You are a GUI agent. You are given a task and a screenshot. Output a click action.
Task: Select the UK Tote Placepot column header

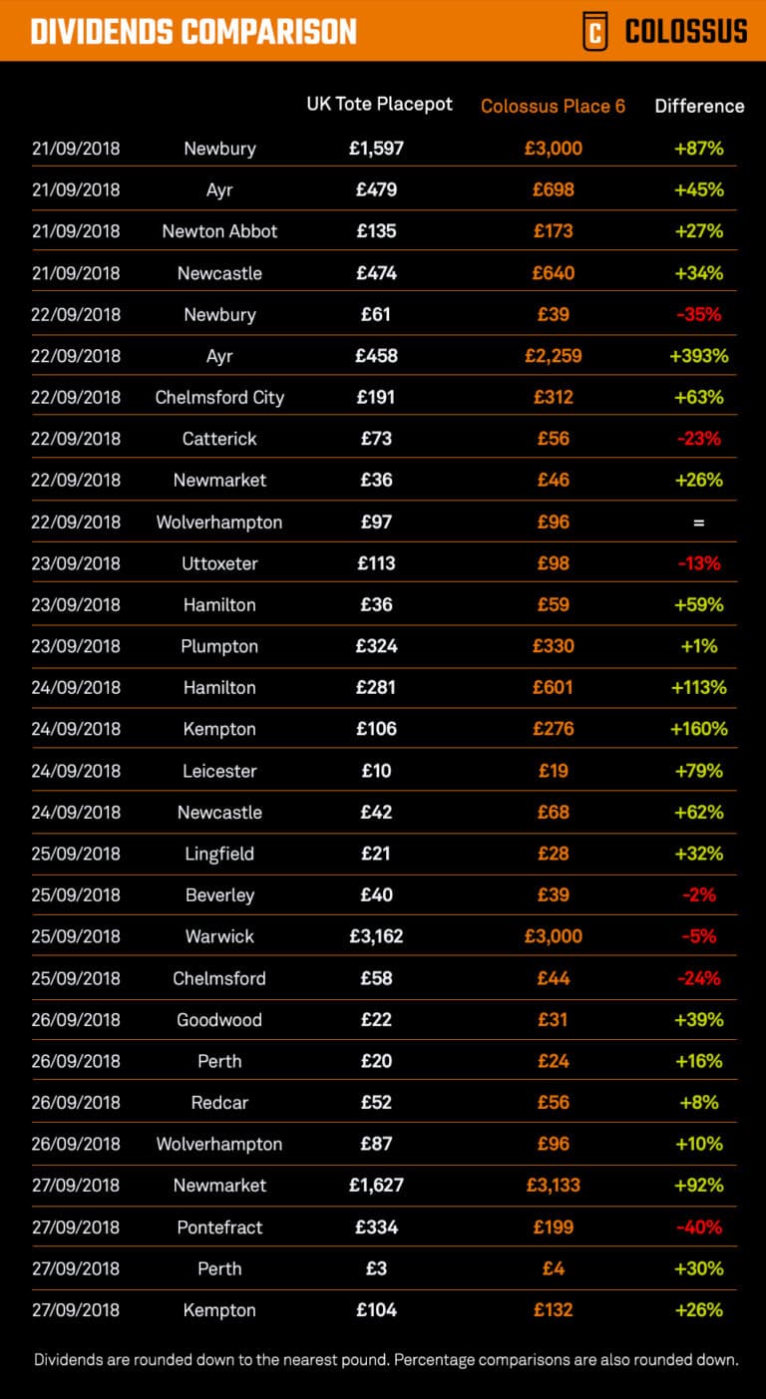[x=379, y=104]
